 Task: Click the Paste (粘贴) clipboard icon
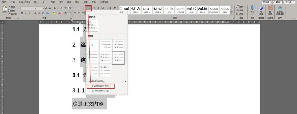[x=5, y=8]
